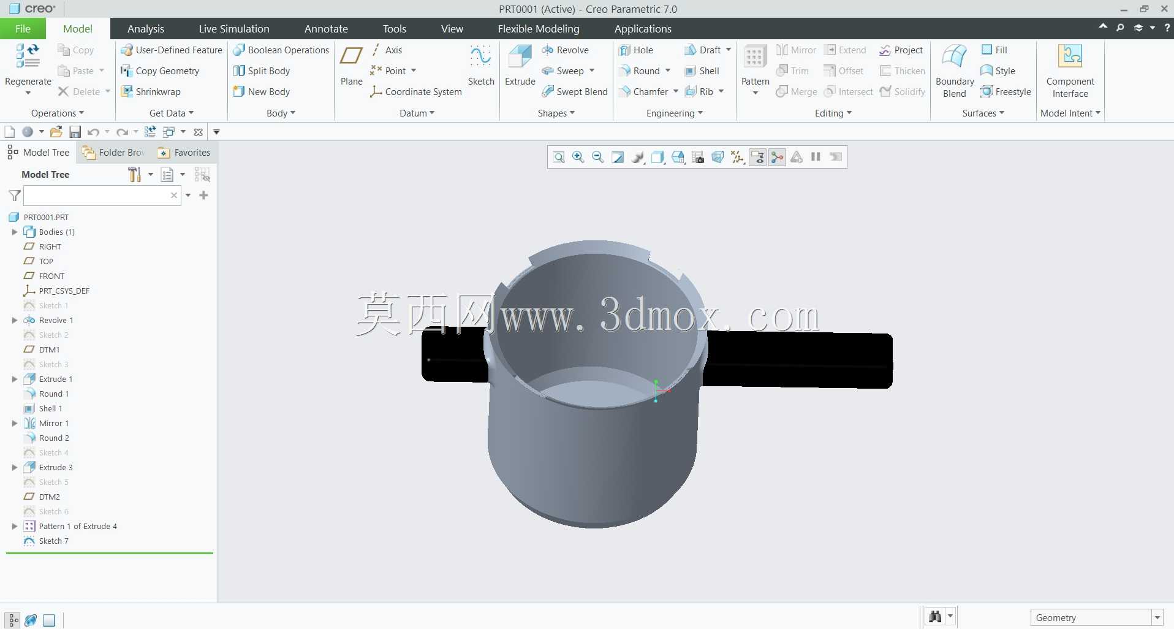Image resolution: width=1174 pixels, height=629 pixels.
Task: Click the Boundary Blend surface tool
Action: [x=955, y=71]
